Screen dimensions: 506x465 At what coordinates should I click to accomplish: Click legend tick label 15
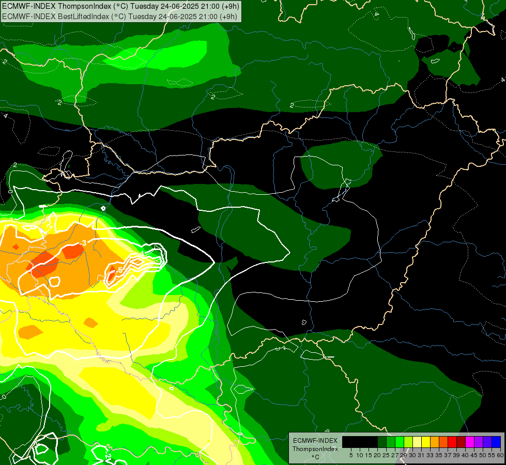369,455
